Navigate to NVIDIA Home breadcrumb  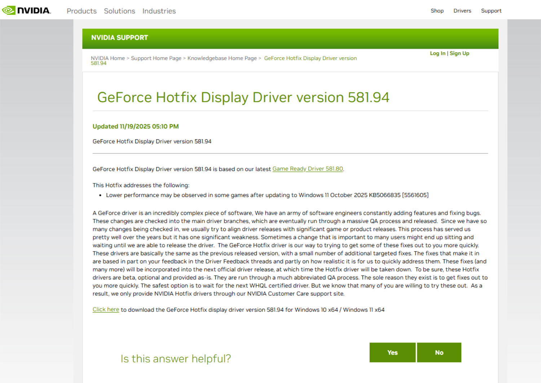tap(107, 58)
